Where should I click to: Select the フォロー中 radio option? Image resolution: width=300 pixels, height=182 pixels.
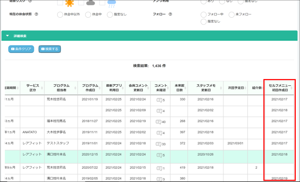click(203, 14)
